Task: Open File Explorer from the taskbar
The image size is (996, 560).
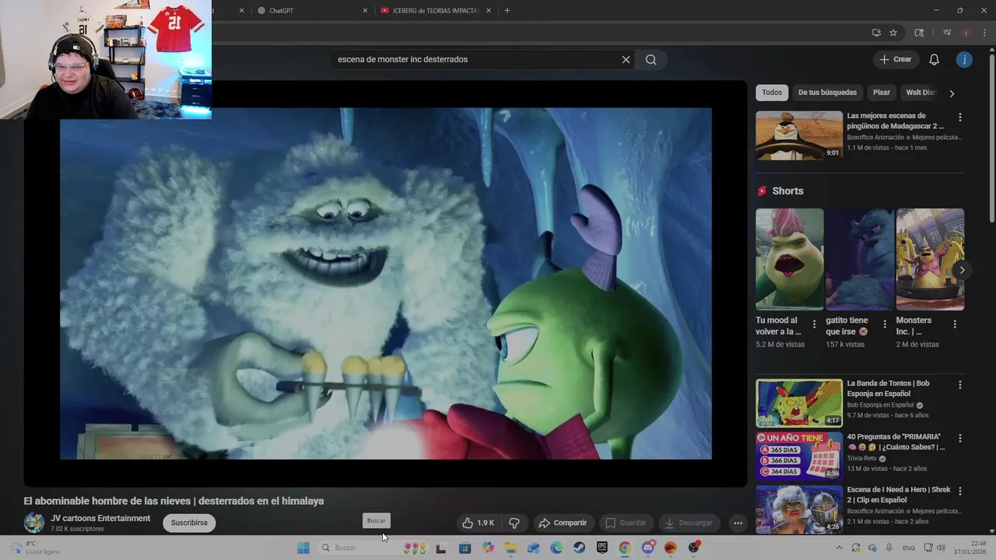Action: [x=510, y=548]
